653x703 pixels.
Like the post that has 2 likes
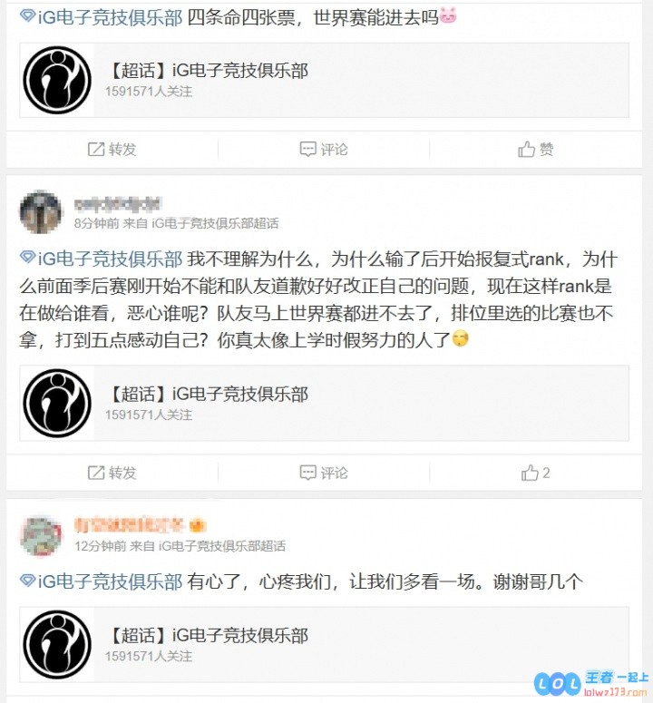pyautogui.click(x=535, y=473)
